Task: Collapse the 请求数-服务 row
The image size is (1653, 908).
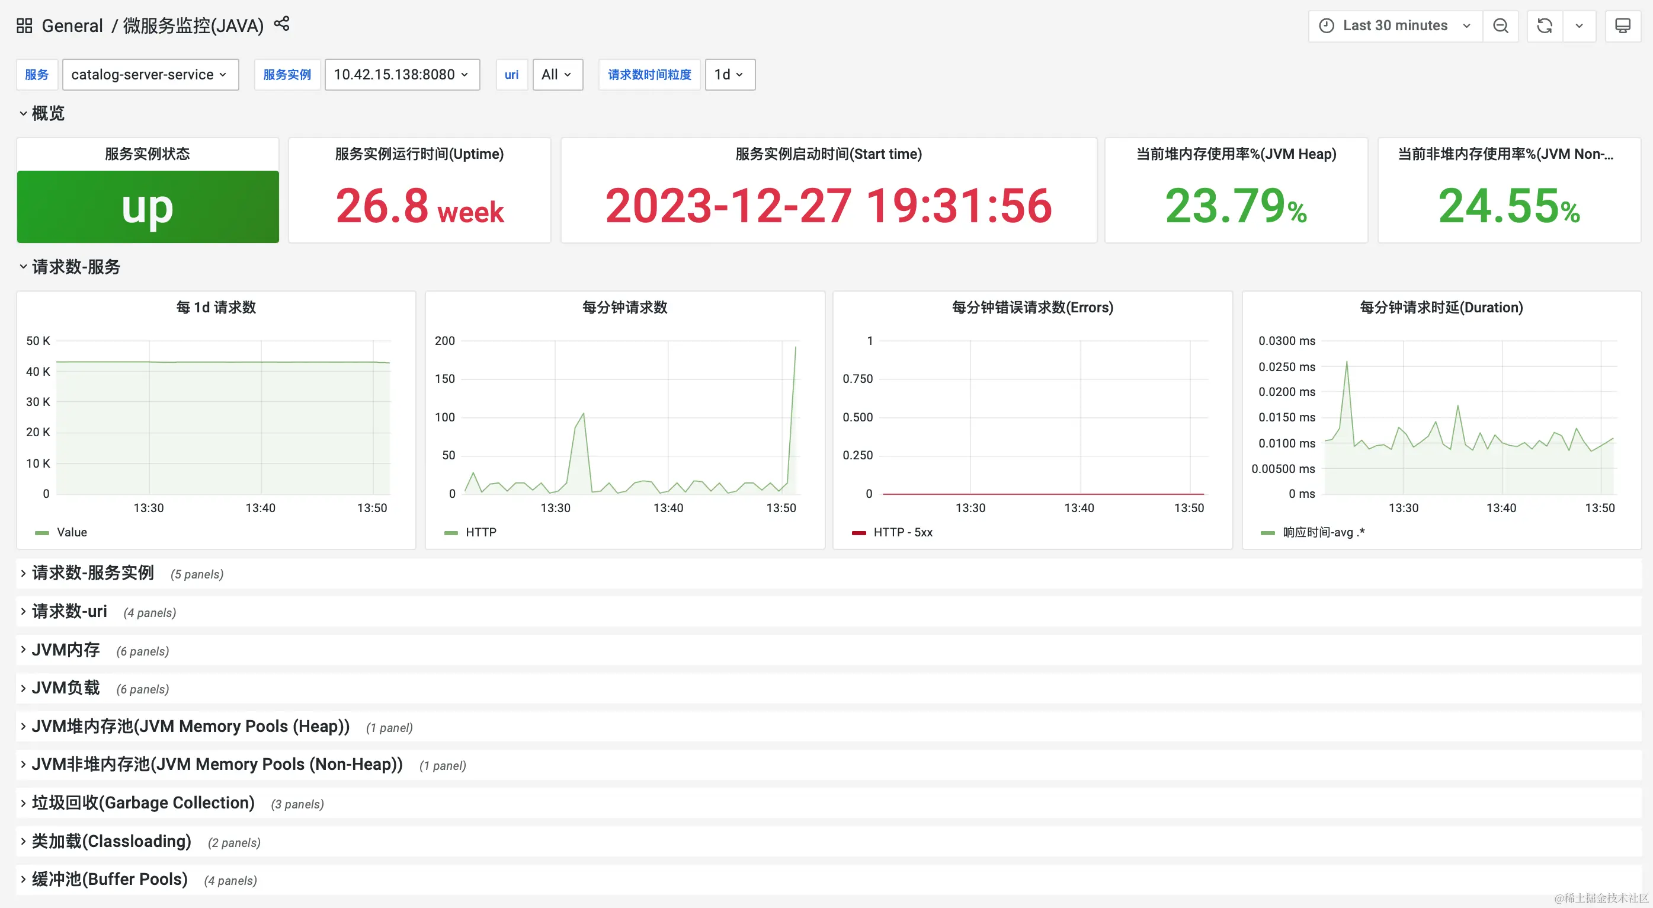Action: 76,267
